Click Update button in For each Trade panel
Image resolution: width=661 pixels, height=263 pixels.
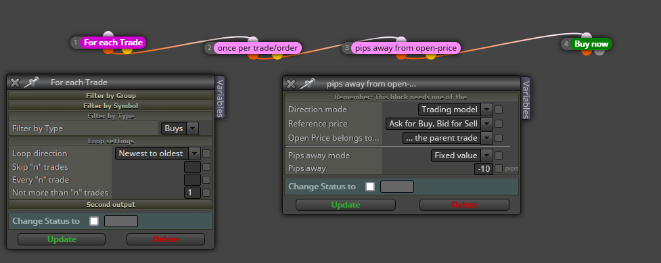[x=62, y=239]
